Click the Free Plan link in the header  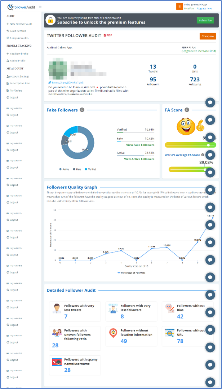(189, 8)
